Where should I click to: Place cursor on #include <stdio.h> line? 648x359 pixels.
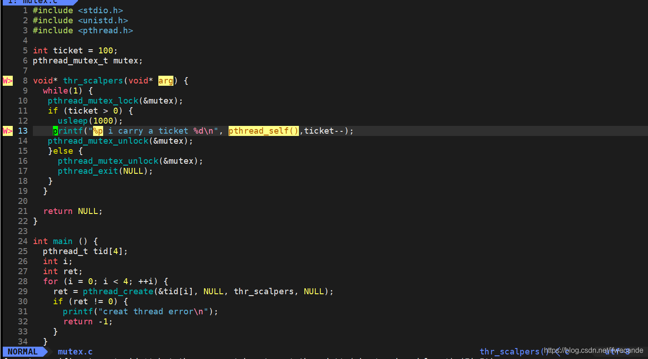78,10
